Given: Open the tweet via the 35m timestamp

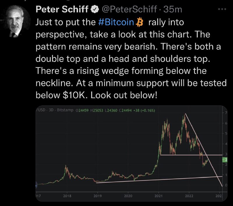Looking at the screenshot, I should pyautogui.click(x=173, y=9).
